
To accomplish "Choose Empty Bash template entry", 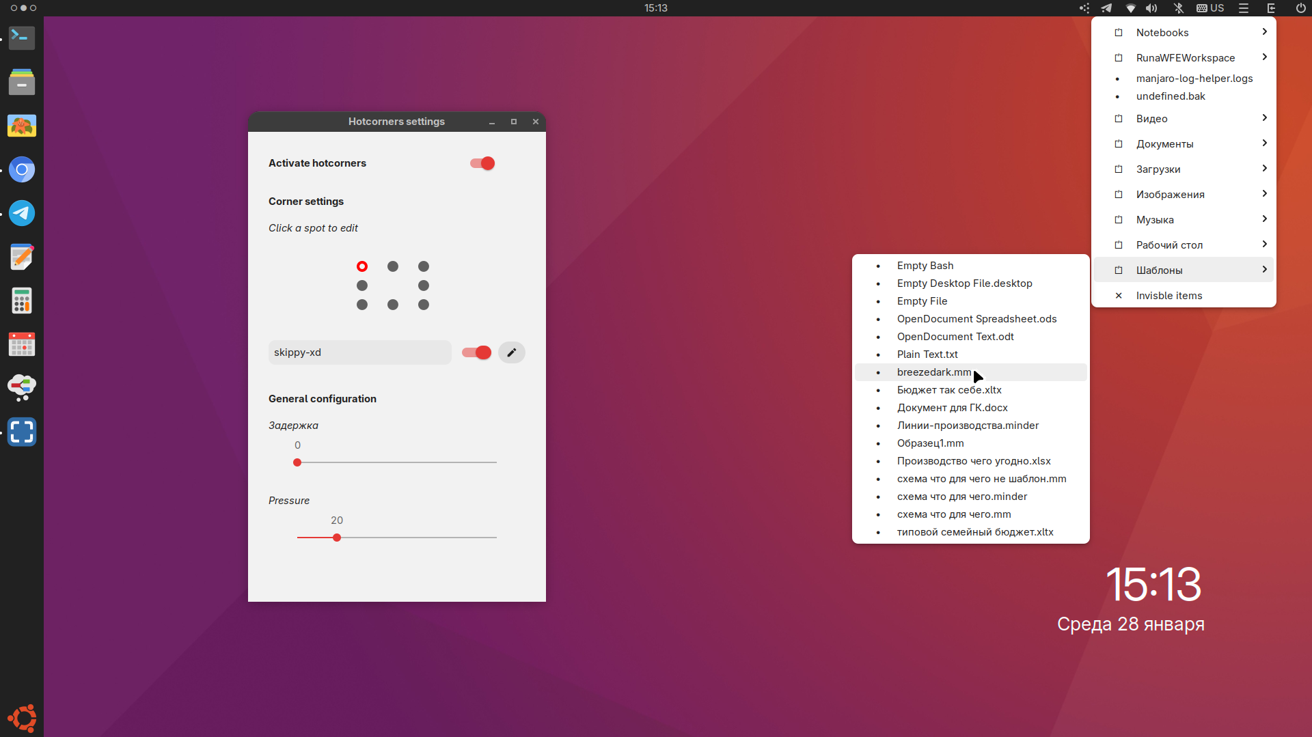I will point(925,266).
